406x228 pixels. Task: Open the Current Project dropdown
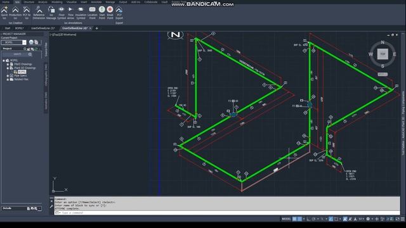click(x=24, y=42)
